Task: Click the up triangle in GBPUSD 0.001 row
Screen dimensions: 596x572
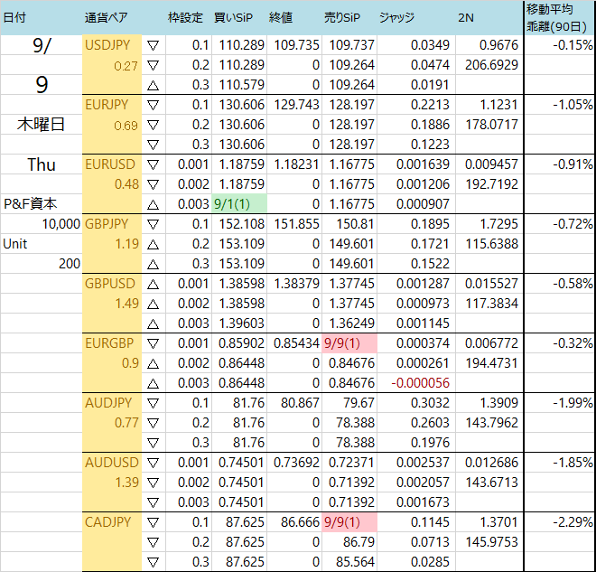Action: 153,284
